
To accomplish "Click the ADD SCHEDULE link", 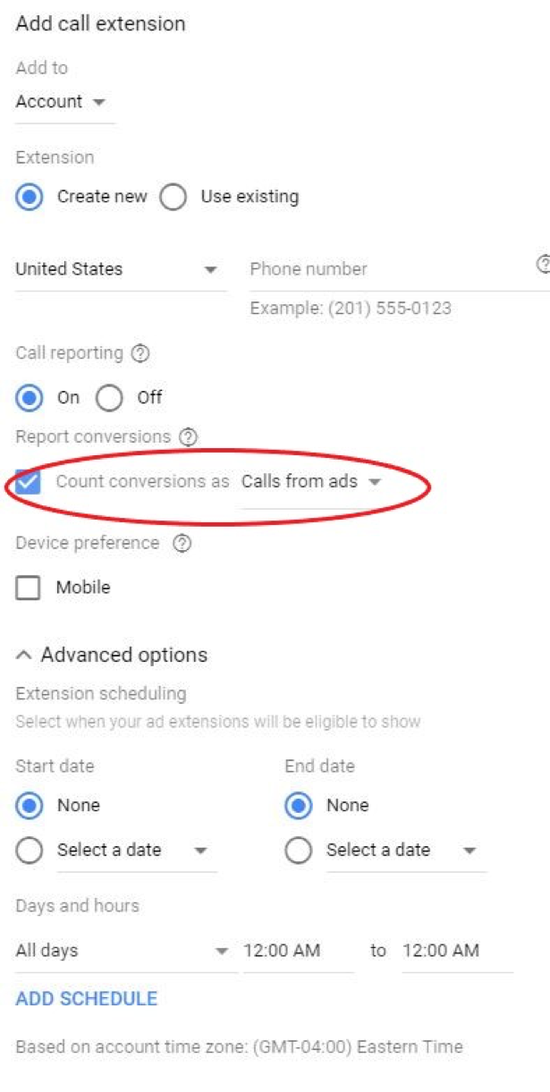I will (x=87, y=999).
